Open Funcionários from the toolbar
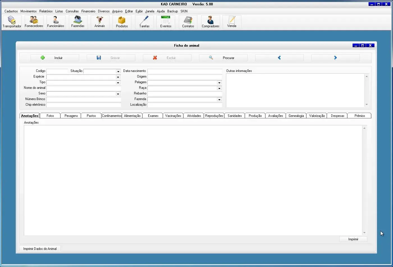The height and width of the screenshot is (267, 393). click(x=56, y=22)
